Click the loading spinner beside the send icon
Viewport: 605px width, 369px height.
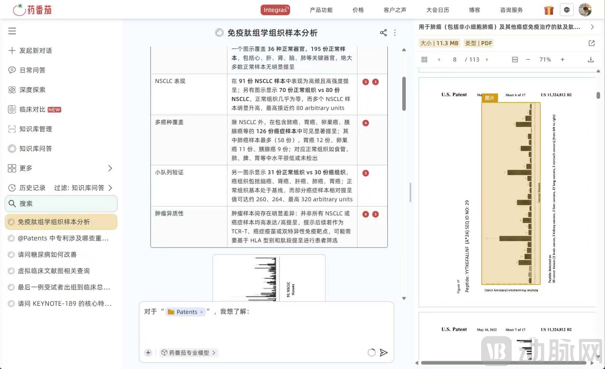[x=372, y=353]
